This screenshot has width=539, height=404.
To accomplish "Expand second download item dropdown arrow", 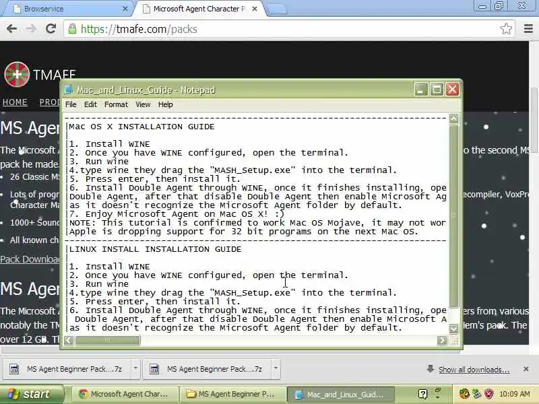I will 276,368.
